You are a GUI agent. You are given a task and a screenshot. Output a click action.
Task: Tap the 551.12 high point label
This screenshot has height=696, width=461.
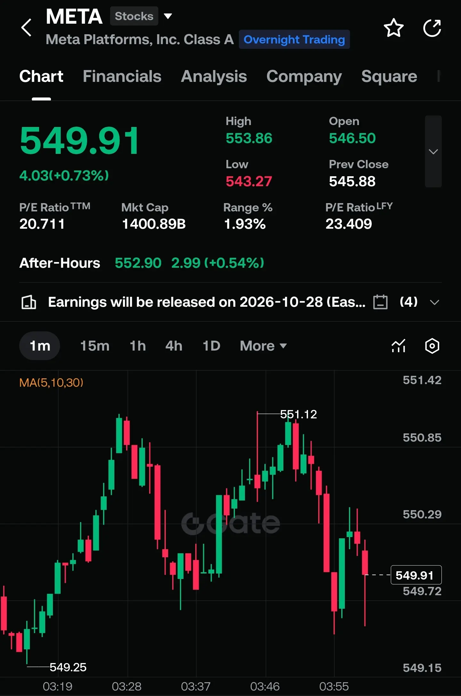coord(298,414)
